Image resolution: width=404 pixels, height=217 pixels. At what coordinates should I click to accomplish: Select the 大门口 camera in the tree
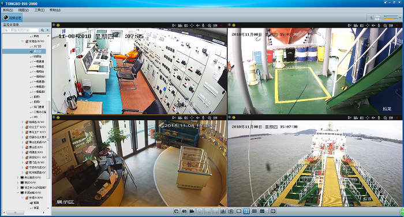tap(38, 46)
